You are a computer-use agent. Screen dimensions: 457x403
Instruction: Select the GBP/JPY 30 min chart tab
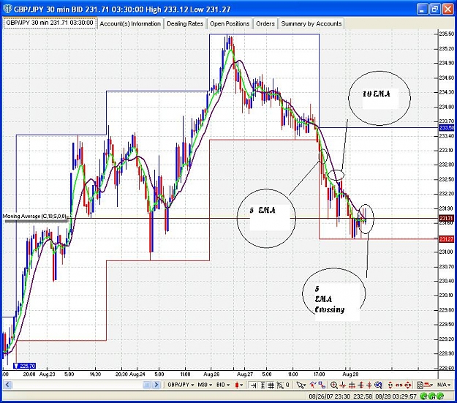[50, 23]
